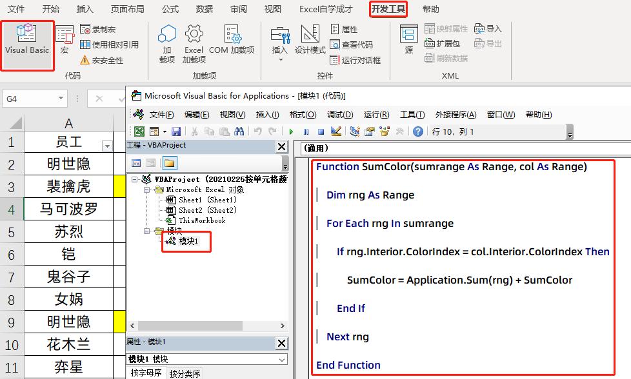Open the Find binoculars icon

[239, 131]
